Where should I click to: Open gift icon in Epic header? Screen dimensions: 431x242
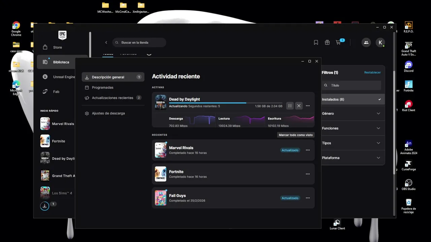tap(327, 42)
